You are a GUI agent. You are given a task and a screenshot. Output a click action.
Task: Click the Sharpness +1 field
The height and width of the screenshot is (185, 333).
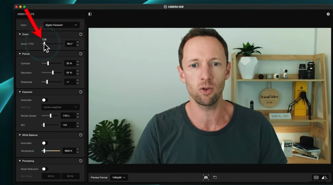coord(70,82)
